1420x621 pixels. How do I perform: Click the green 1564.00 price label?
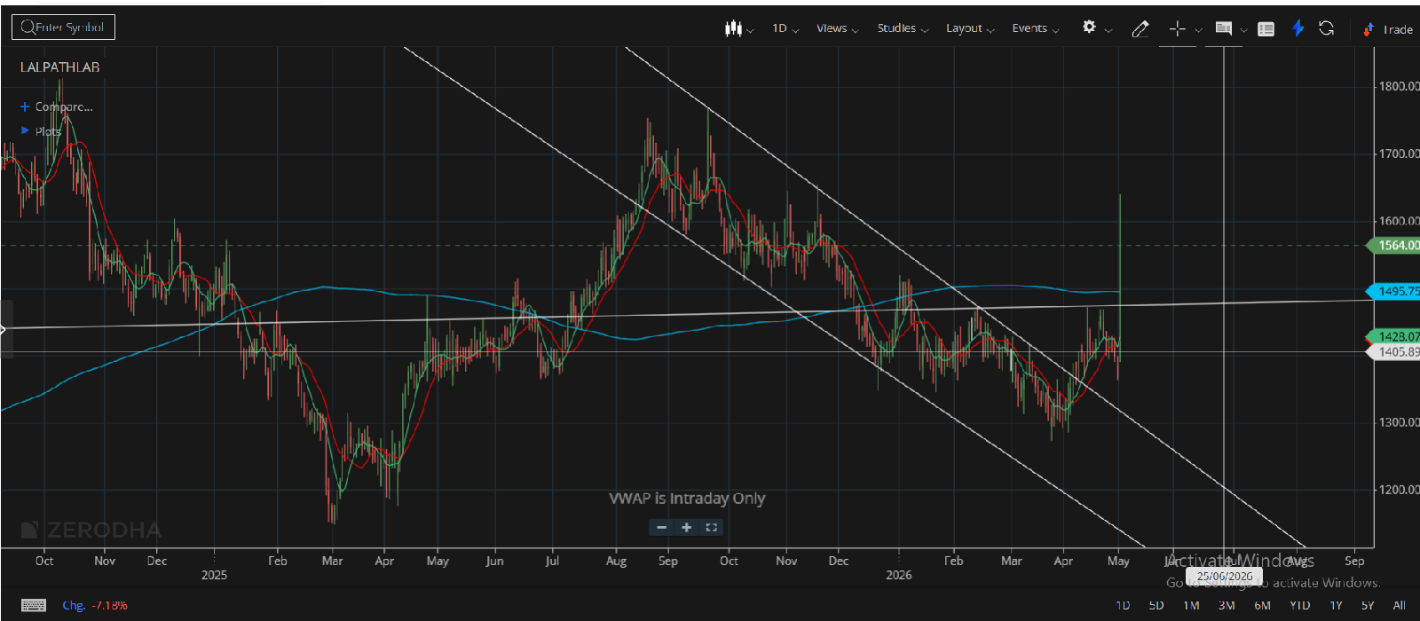1394,246
